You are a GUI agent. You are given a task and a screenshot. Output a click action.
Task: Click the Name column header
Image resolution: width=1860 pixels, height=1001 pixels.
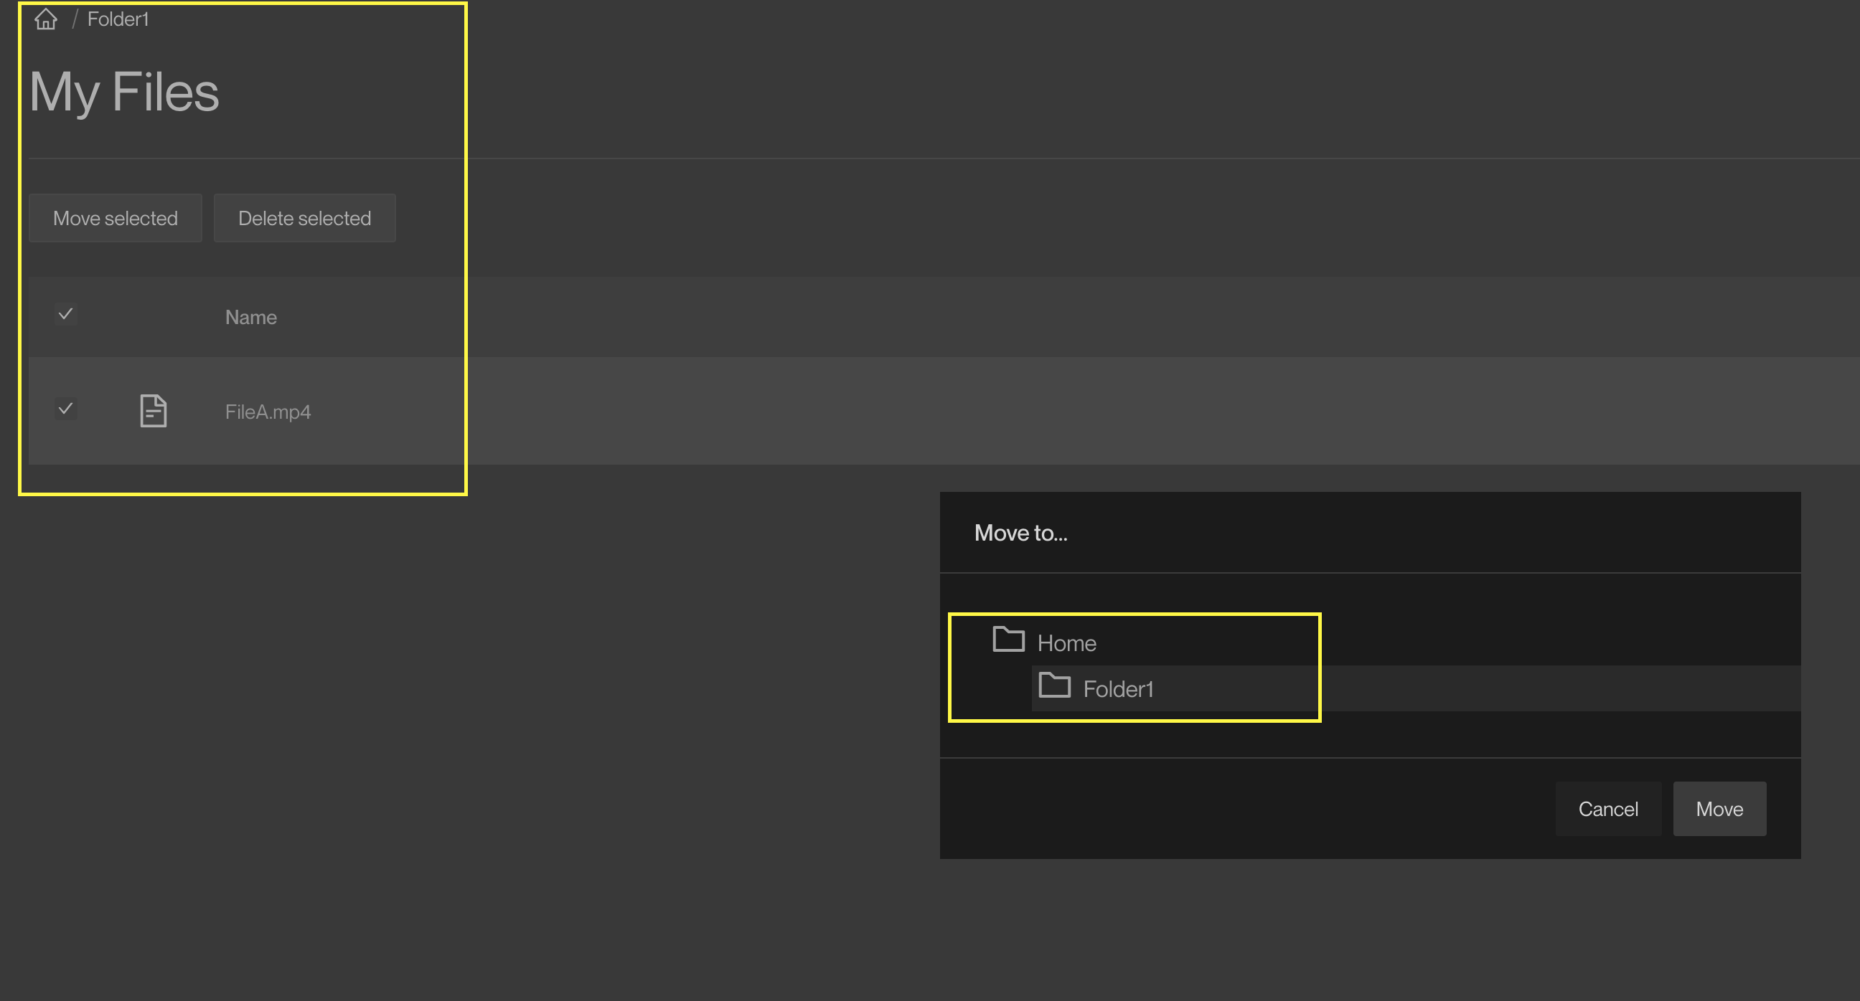(250, 317)
